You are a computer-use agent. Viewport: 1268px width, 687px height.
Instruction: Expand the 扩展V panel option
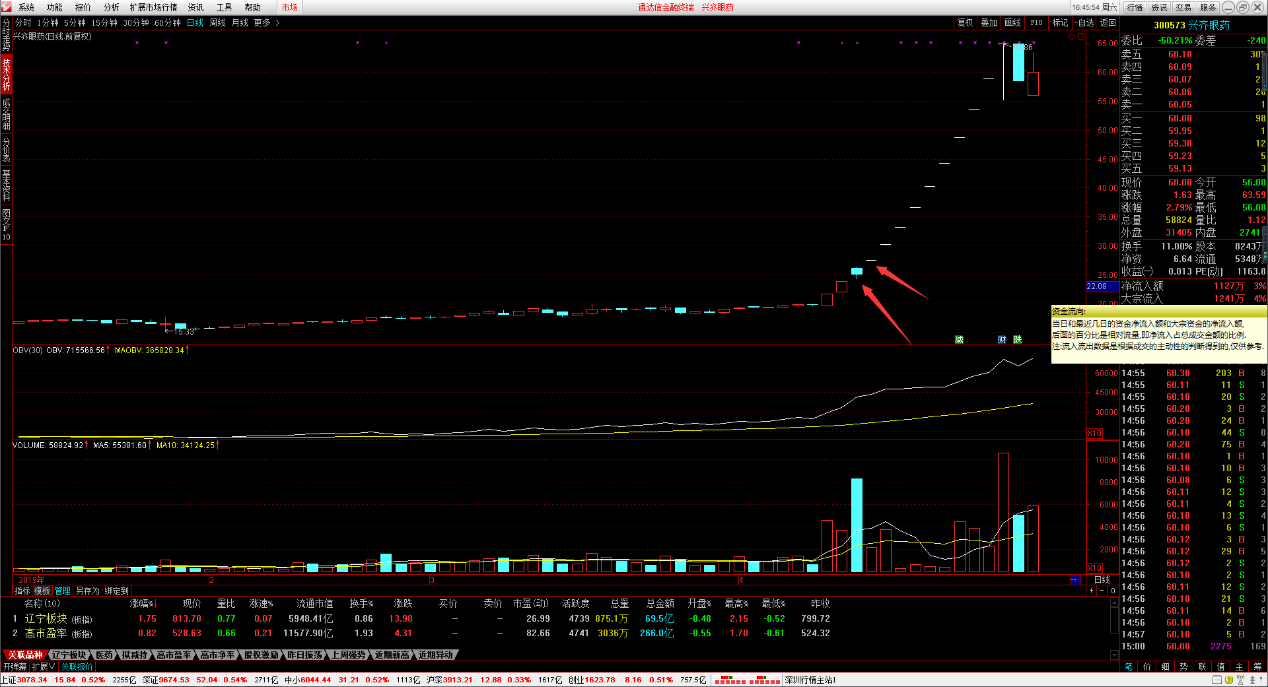[44, 667]
